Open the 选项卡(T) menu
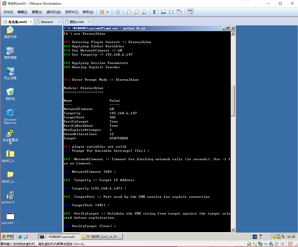298x247 pixels. 72,12
